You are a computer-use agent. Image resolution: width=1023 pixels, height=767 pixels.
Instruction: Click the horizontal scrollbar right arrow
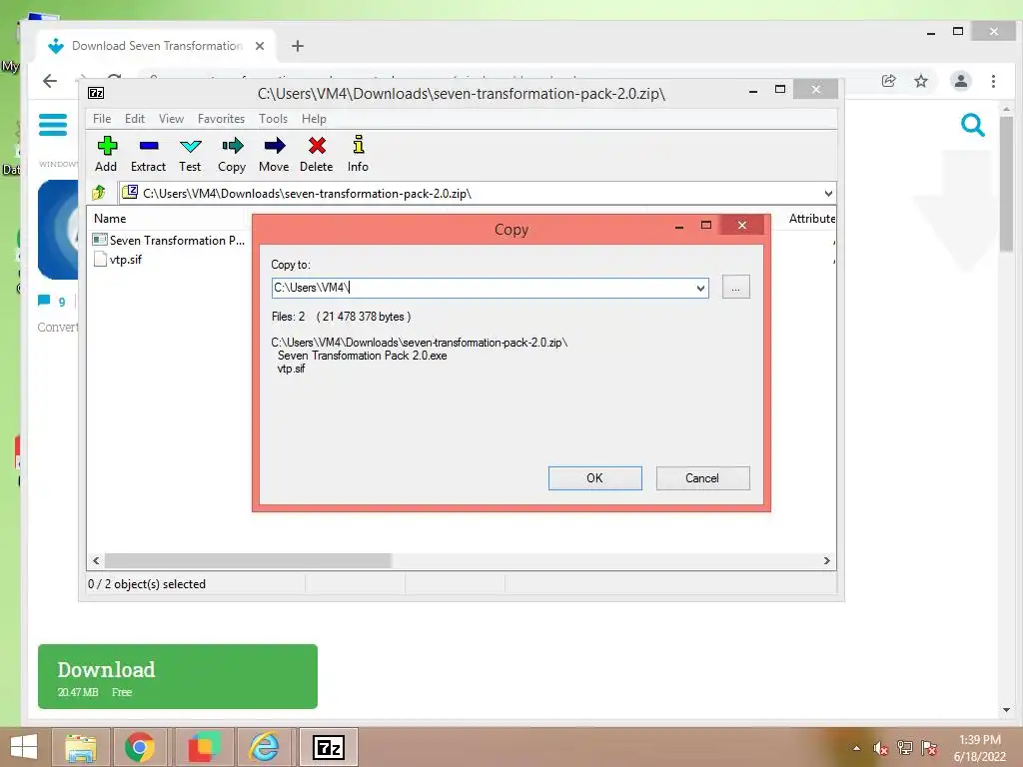coord(826,560)
